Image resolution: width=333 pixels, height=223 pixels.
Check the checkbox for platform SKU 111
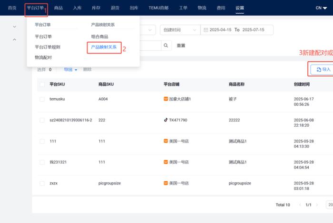click(42, 141)
